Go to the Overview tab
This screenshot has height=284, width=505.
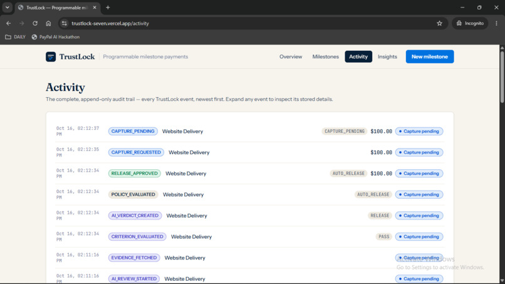coord(291,56)
